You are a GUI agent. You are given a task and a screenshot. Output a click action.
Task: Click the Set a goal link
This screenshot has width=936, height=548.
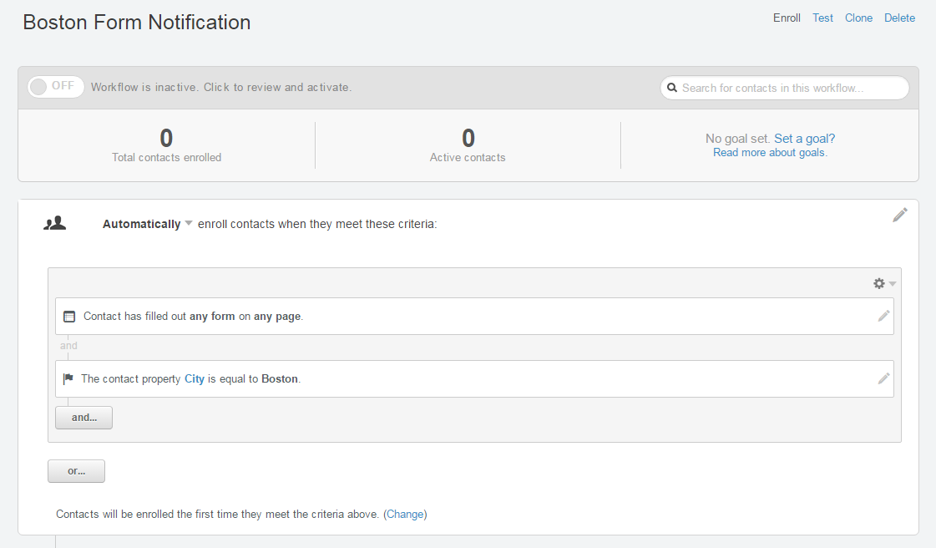(x=804, y=138)
